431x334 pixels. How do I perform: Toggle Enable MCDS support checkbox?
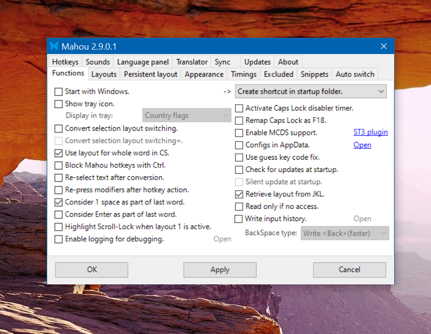(x=239, y=133)
